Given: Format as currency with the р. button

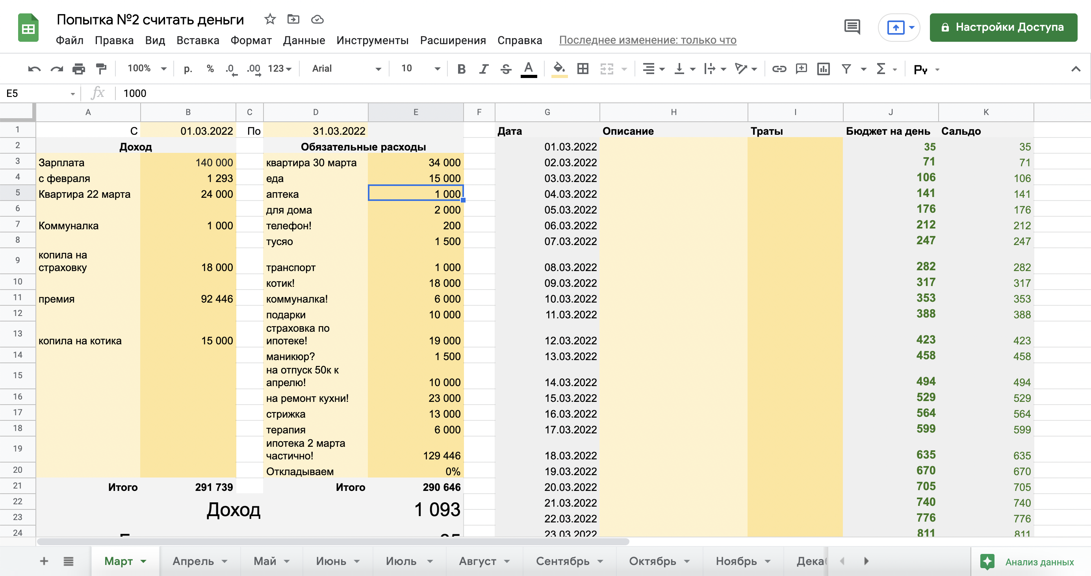Looking at the screenshot, I should coord(188,69).
